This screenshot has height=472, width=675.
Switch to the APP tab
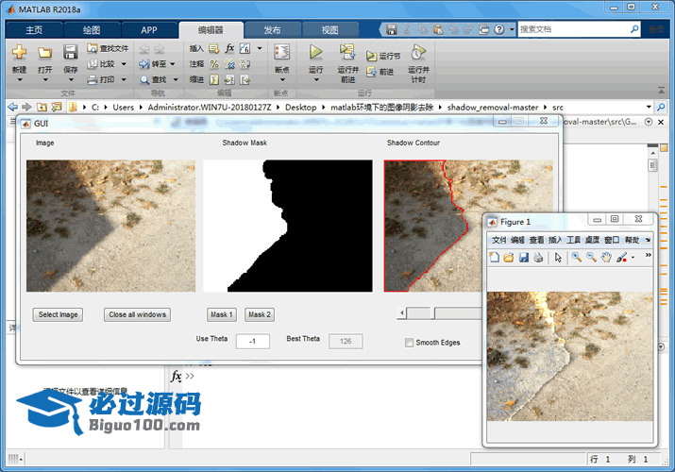(149, 29)
